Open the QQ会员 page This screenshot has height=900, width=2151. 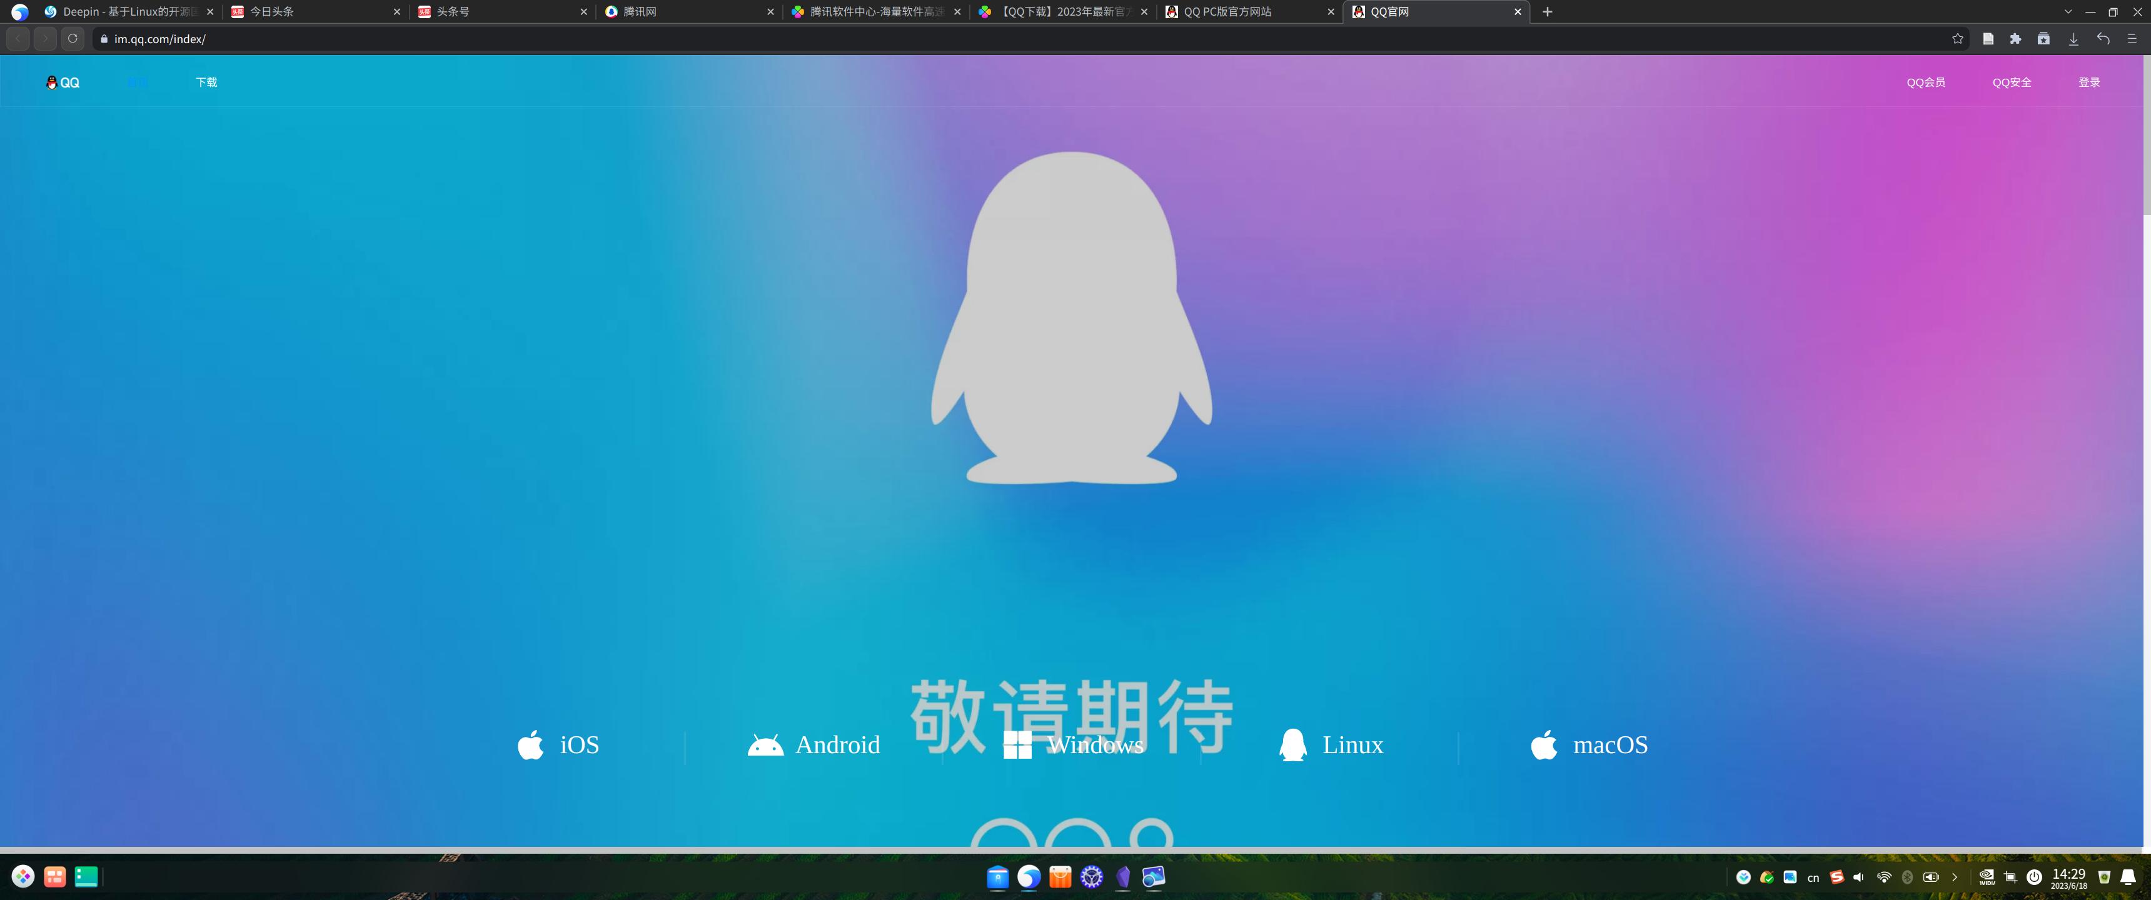(x=1927, y=82)
